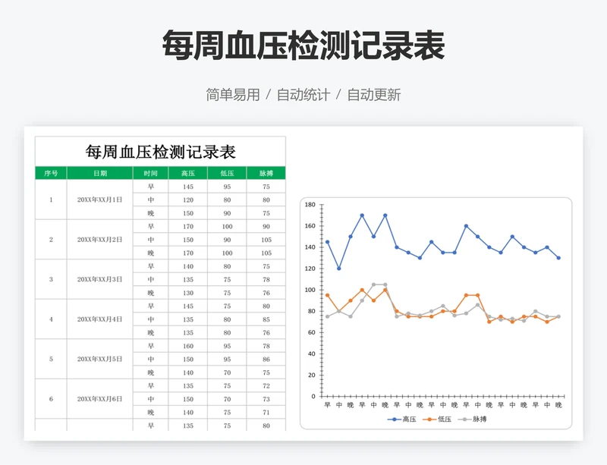This screenshot has width=607, height=465.
Task: Select the 低压 column header in the table
Action: coord(227,173)
